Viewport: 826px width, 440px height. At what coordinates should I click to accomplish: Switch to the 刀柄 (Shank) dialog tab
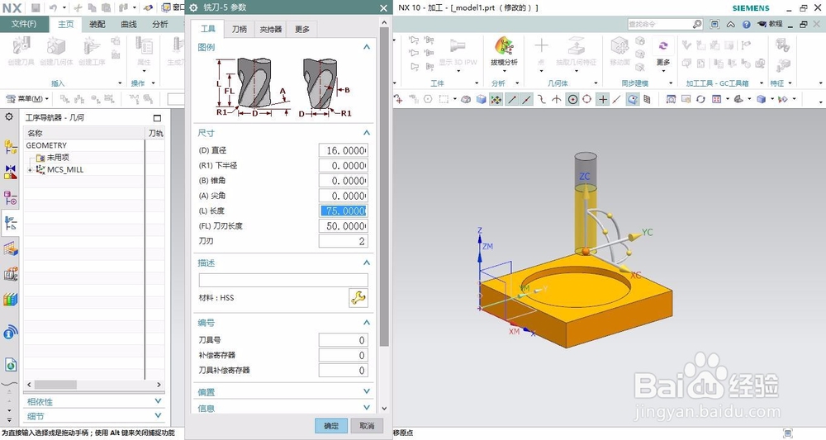tap(240, 29)
